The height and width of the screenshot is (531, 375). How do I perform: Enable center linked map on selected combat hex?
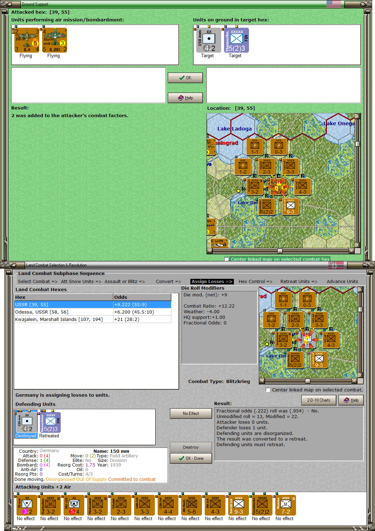click(226, 259)
